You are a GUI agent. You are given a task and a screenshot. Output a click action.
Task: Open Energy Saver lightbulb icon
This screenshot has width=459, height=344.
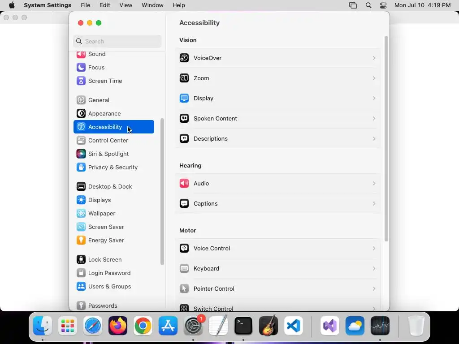(81, 241)
